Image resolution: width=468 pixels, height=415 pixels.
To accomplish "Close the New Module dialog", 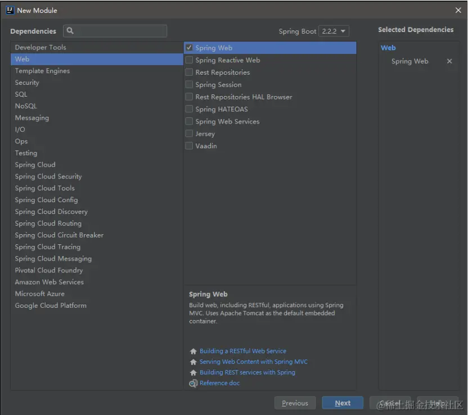I will point(458,11).
